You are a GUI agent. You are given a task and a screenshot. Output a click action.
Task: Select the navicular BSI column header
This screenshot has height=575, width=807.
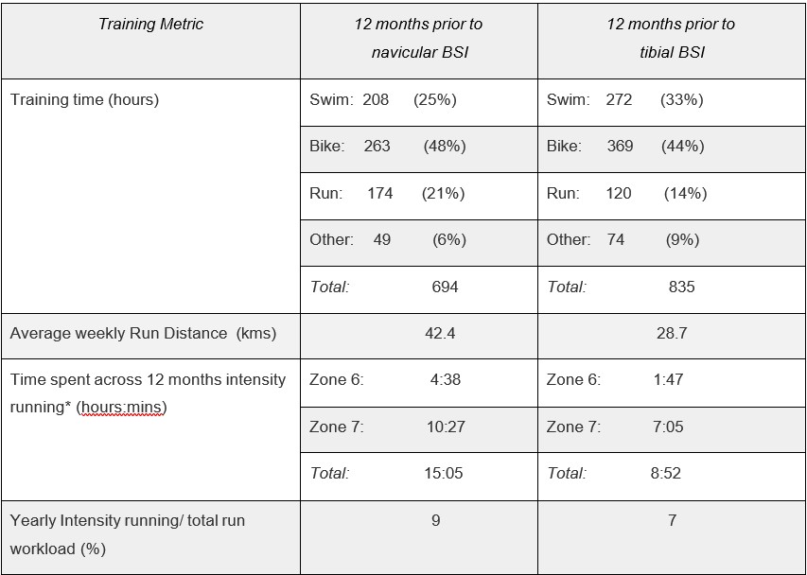click(419, 42)
